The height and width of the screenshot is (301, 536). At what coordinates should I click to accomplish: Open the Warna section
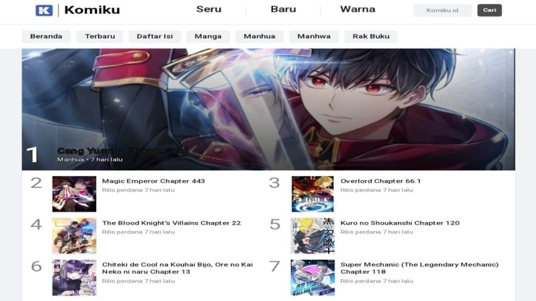[x=358, y=9]
